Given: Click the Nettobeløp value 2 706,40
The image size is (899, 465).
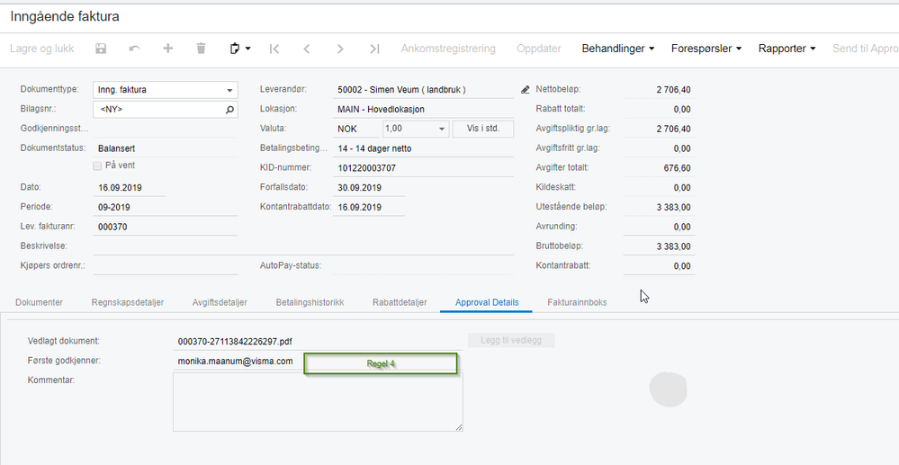Looking at the screenshot, I should pyautogui.click(x=659, y=90).
